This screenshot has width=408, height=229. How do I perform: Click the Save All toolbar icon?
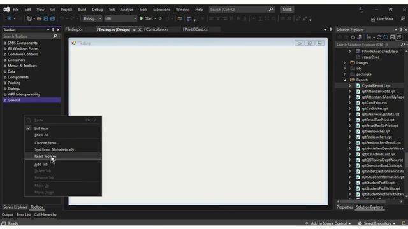(x=52, y=18)
